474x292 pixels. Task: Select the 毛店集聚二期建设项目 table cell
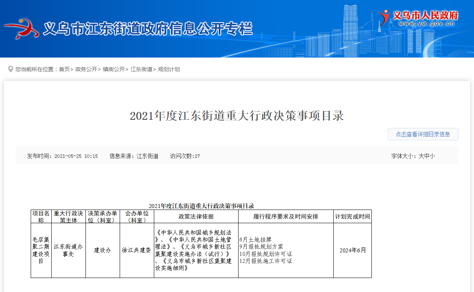point(41,250)
